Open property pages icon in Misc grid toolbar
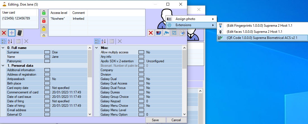The image size is (308, 124). [112, 41]
